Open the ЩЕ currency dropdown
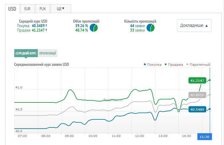Viewport: 224px width, 145px height. (60, 9)
